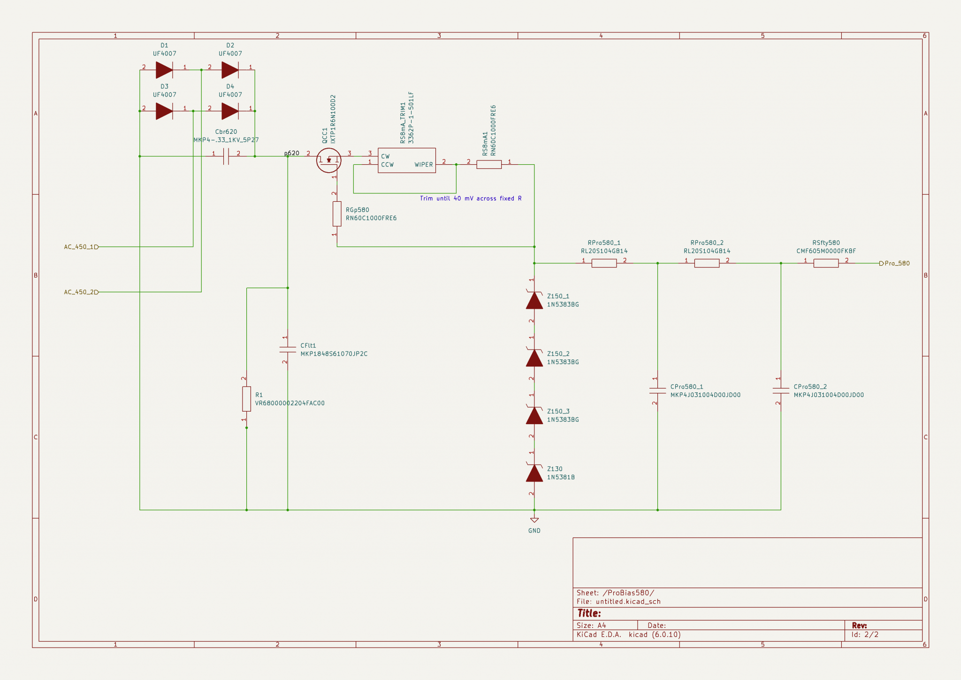Select the D1 UF4007 diode symbol

coord(164,70)
